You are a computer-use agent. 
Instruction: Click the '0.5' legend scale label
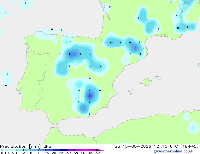click(11, 153)
